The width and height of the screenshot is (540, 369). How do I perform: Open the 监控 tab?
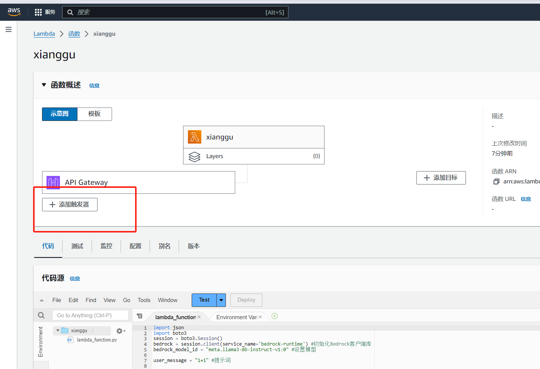[x=106, y=246]
